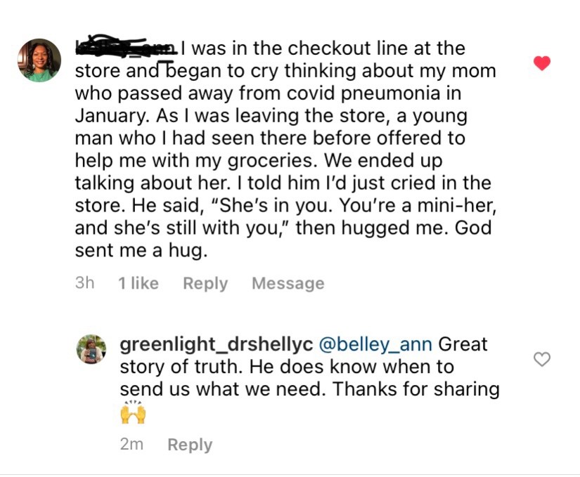This screenshot has height=477, width=580.
Task: Like greenlight_drshellyc's reply with the heart outline
Action: click(541, 359)
